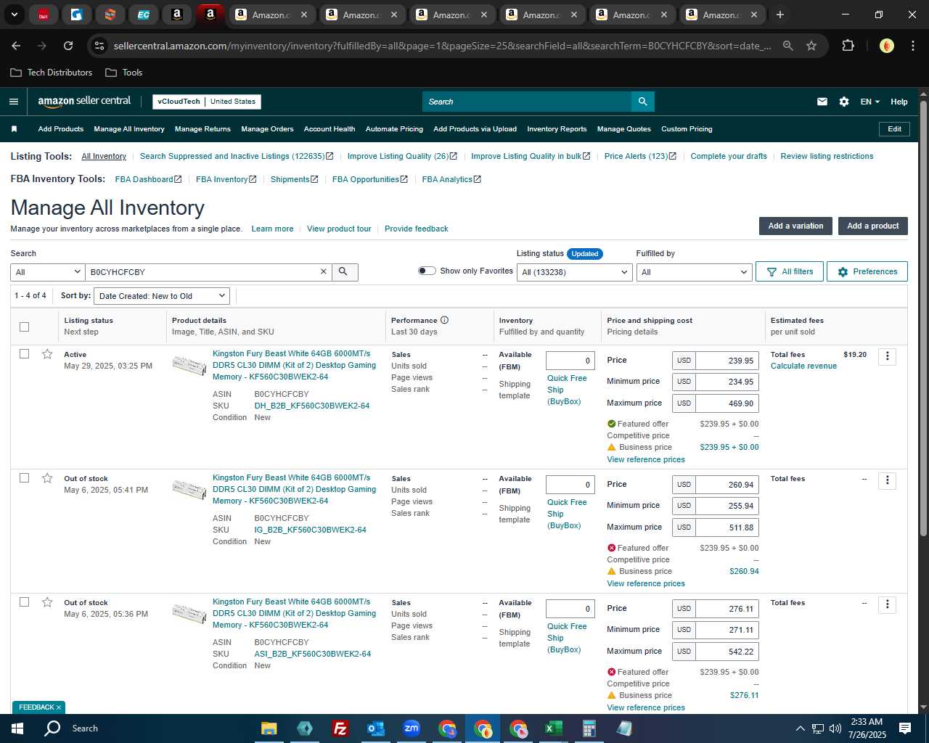Screen dimensions: 929x743
Task: Run the inventory search with magnifier button
Action: (x=343, y=271)
